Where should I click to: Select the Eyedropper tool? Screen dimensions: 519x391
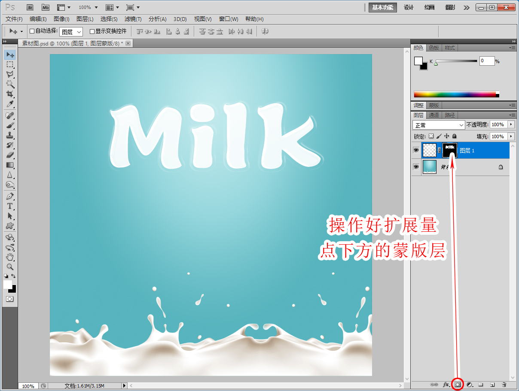[10, 104]
